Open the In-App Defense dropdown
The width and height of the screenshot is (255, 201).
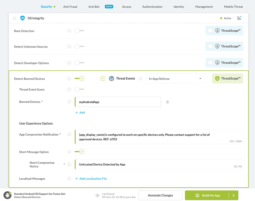click(175, 79)
